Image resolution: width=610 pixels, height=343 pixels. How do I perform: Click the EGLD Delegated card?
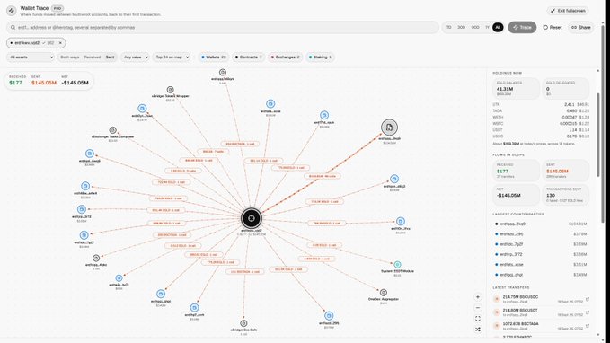(x=566, y=88)
